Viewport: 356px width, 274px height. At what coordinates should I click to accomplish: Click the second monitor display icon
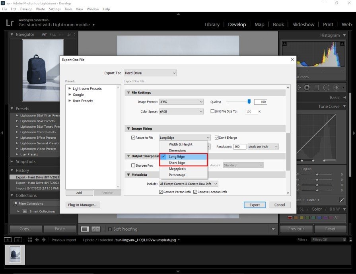pos(18,240)
